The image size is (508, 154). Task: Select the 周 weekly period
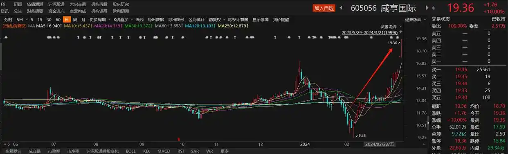[x=75, y=19]
